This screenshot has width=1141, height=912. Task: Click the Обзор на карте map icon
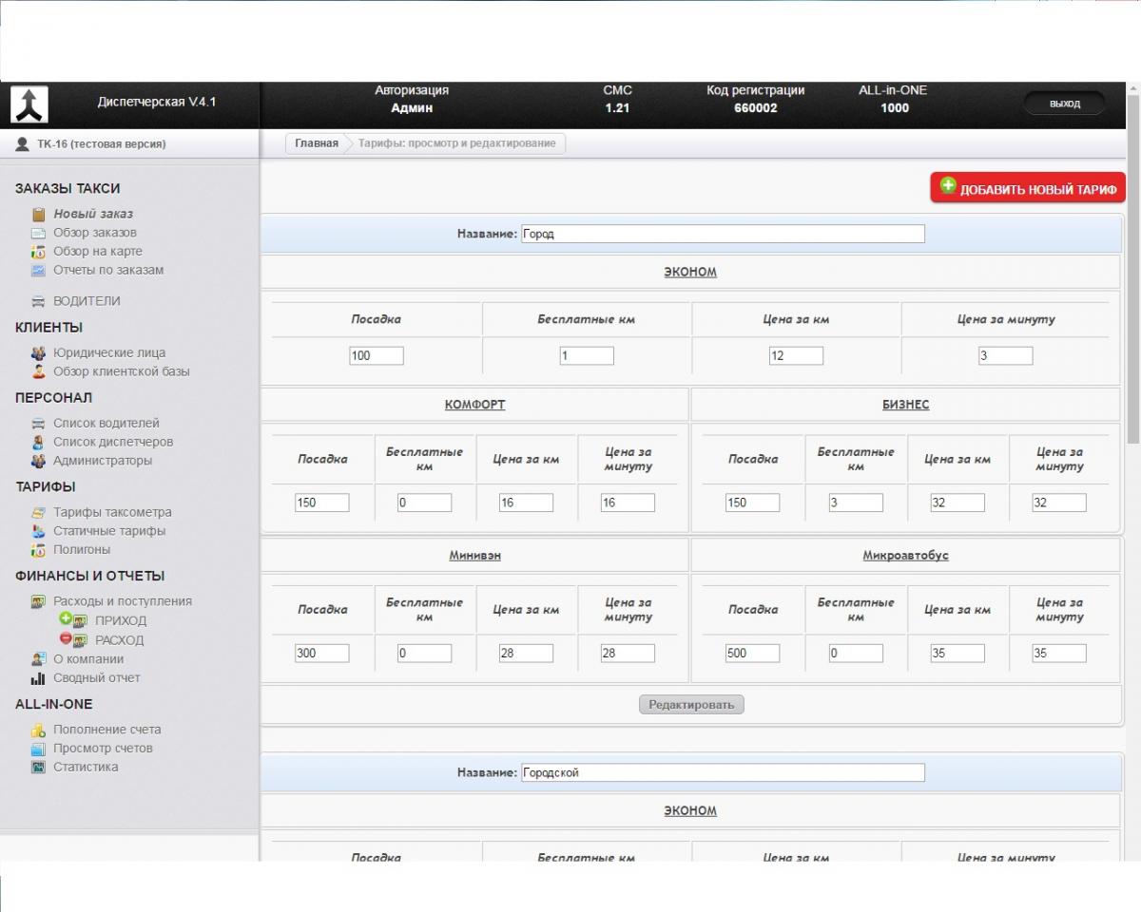coord(38,252)
